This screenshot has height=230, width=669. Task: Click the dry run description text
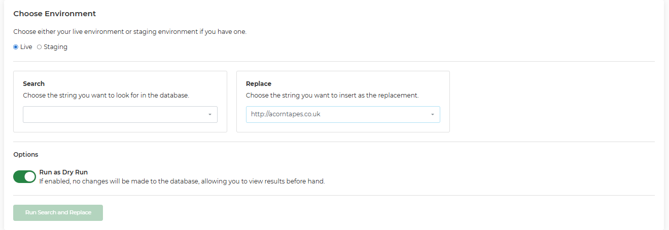pos(182,181)
